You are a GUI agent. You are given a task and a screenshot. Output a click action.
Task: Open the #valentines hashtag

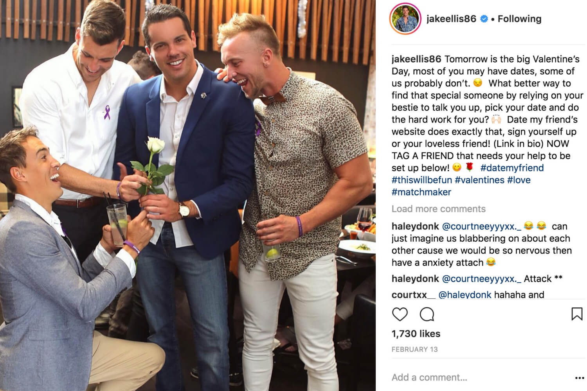479,180
